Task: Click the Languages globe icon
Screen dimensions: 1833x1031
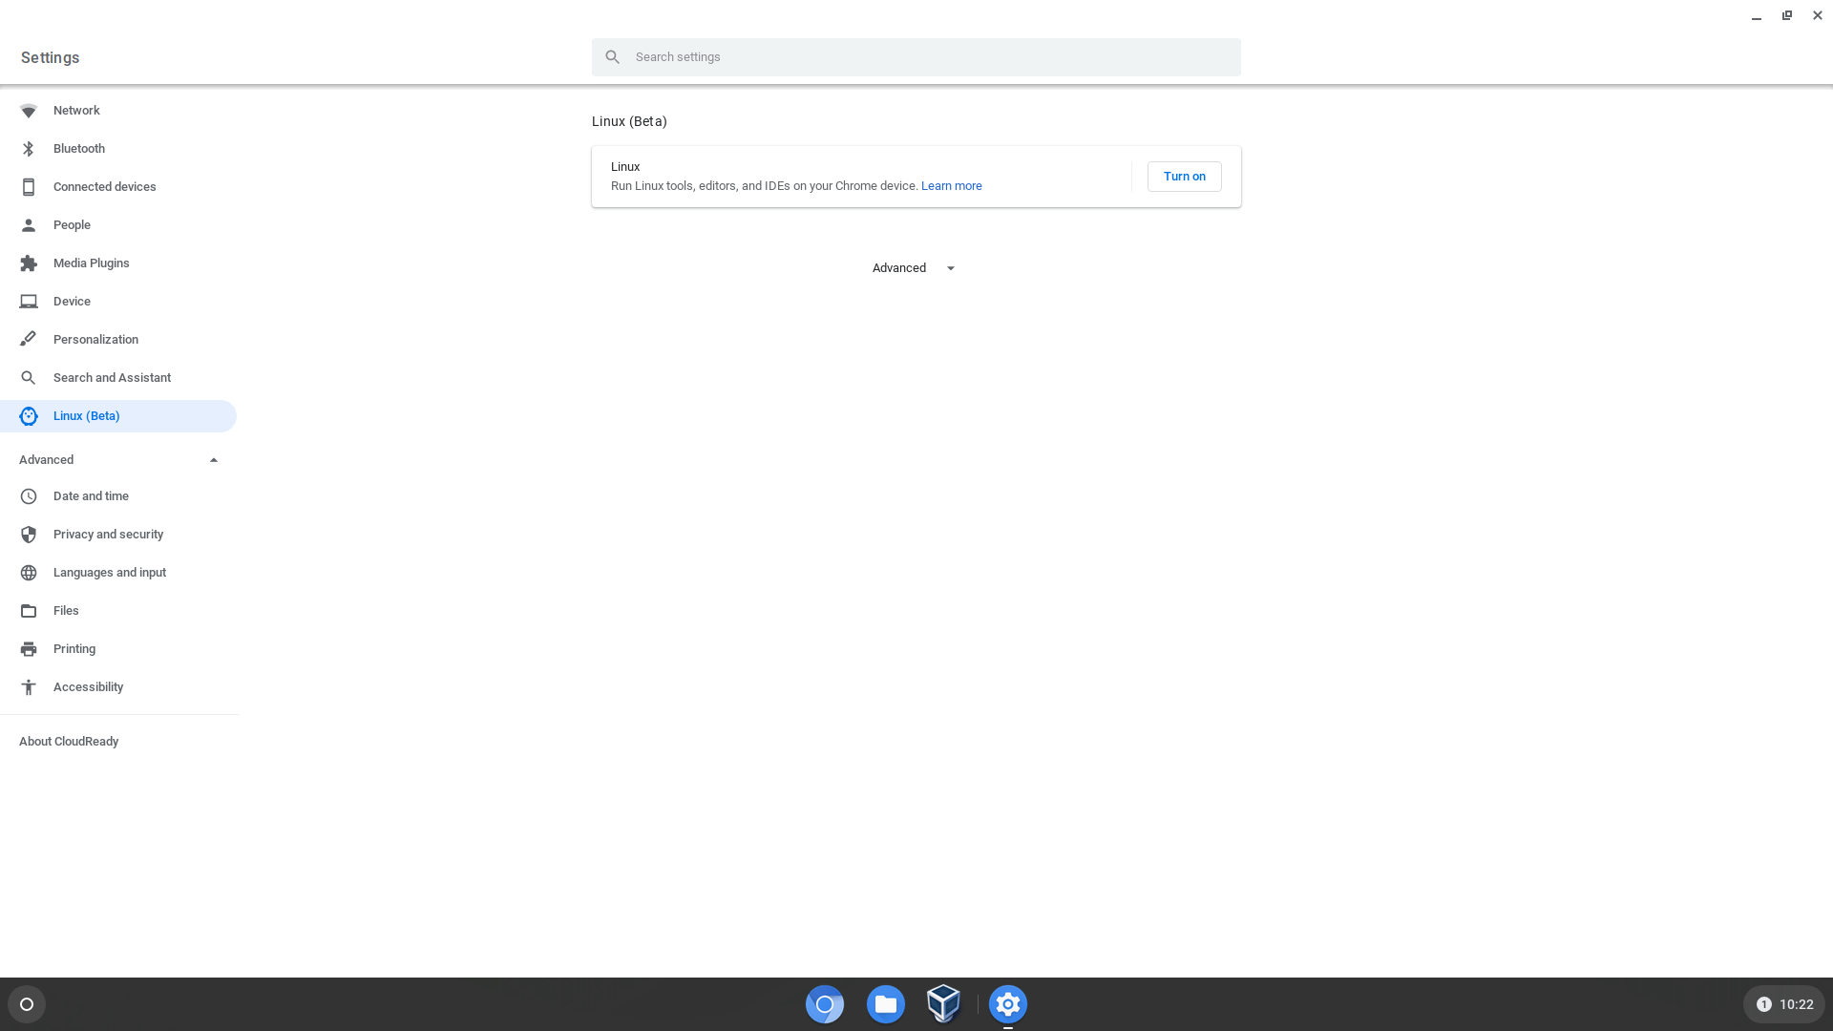Action: (29, 573)
